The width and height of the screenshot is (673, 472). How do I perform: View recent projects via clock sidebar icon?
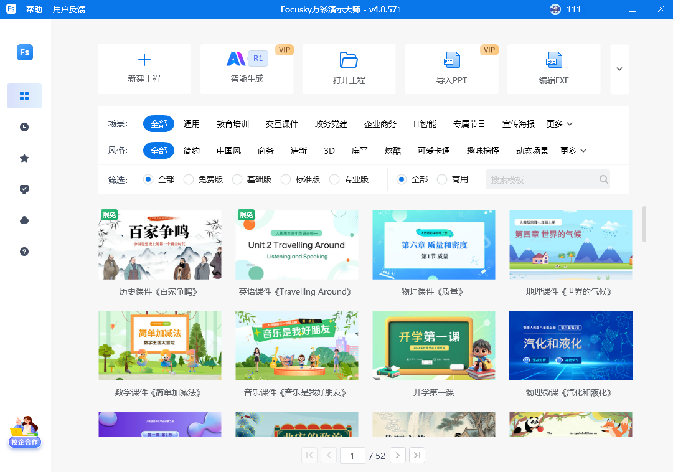(x=24, y=126)
